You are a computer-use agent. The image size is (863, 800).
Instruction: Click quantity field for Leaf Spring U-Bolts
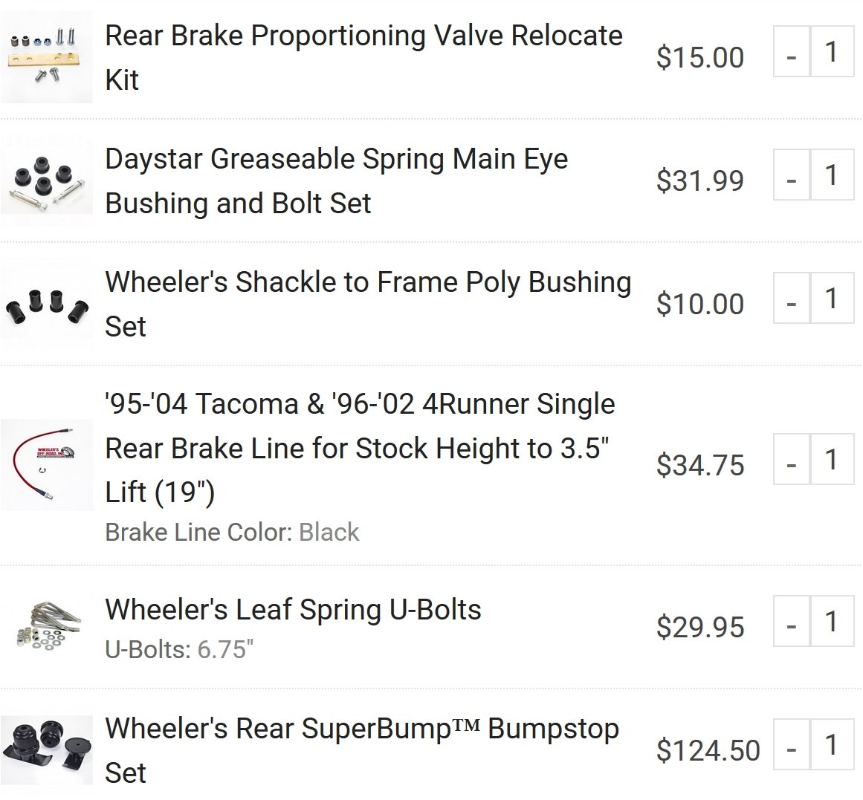tap(833, 621)
